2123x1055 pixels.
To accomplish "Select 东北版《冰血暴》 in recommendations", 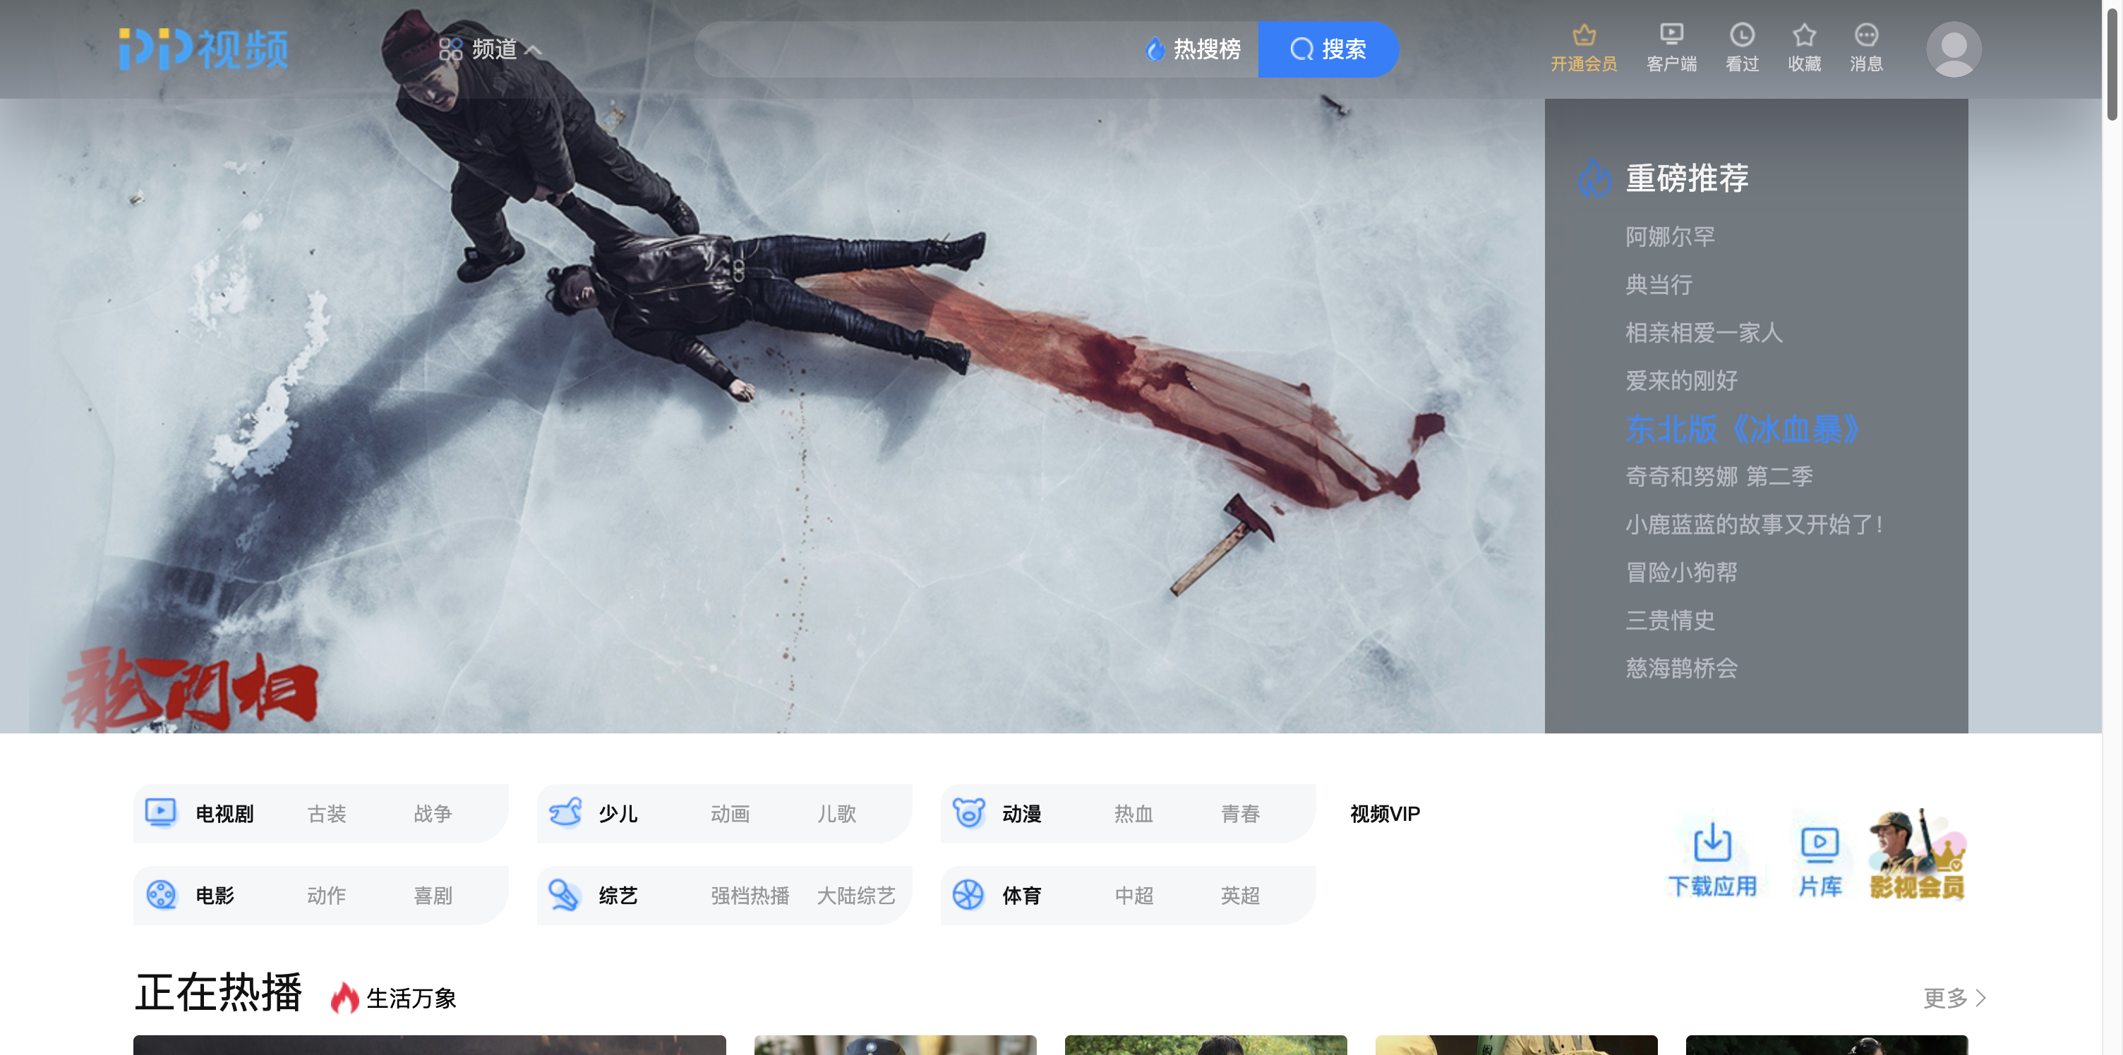I will tap(1743, 429).
